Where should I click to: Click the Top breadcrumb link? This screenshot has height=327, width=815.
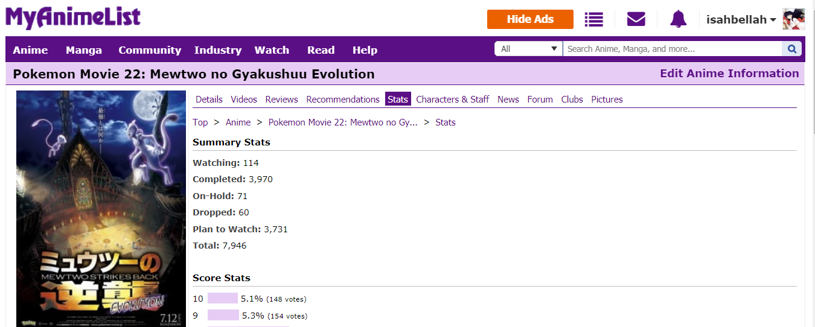click(x=200, y=122)
